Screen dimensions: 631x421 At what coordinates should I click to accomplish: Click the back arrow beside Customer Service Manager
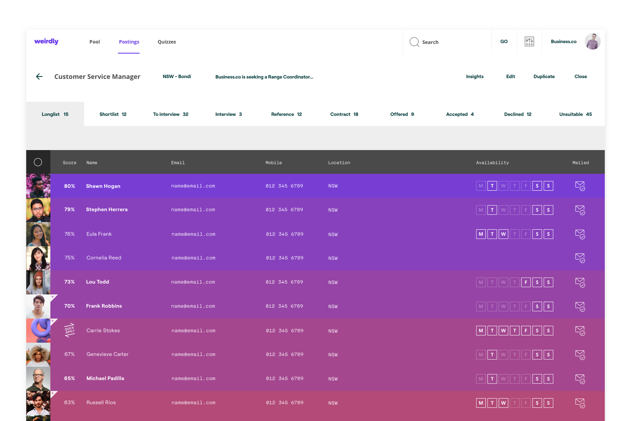tap(39, 77)
